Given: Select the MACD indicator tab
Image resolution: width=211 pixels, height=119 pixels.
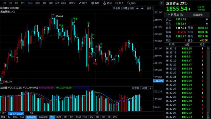Looking at the screenshot, I should 59,117.
